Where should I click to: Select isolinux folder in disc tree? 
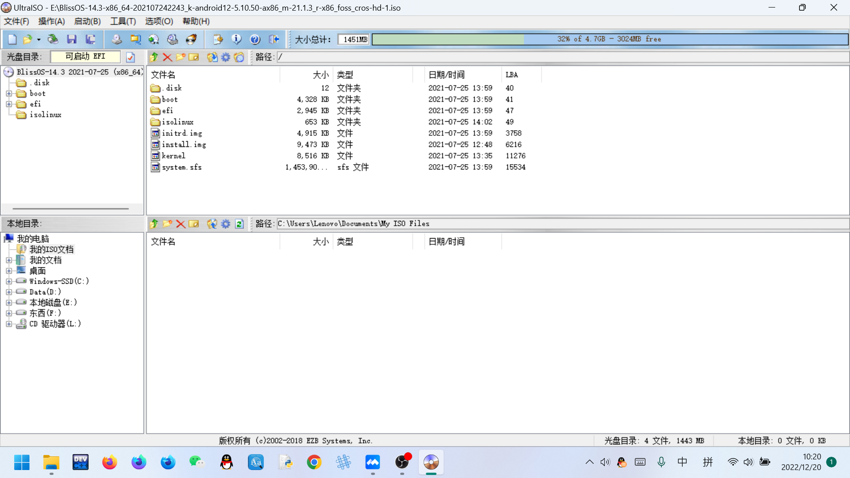[x=45, y=115]
